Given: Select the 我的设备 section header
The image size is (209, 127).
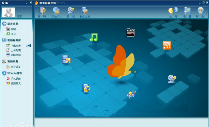Looking at the screenshot, I should tap(13, 61).
